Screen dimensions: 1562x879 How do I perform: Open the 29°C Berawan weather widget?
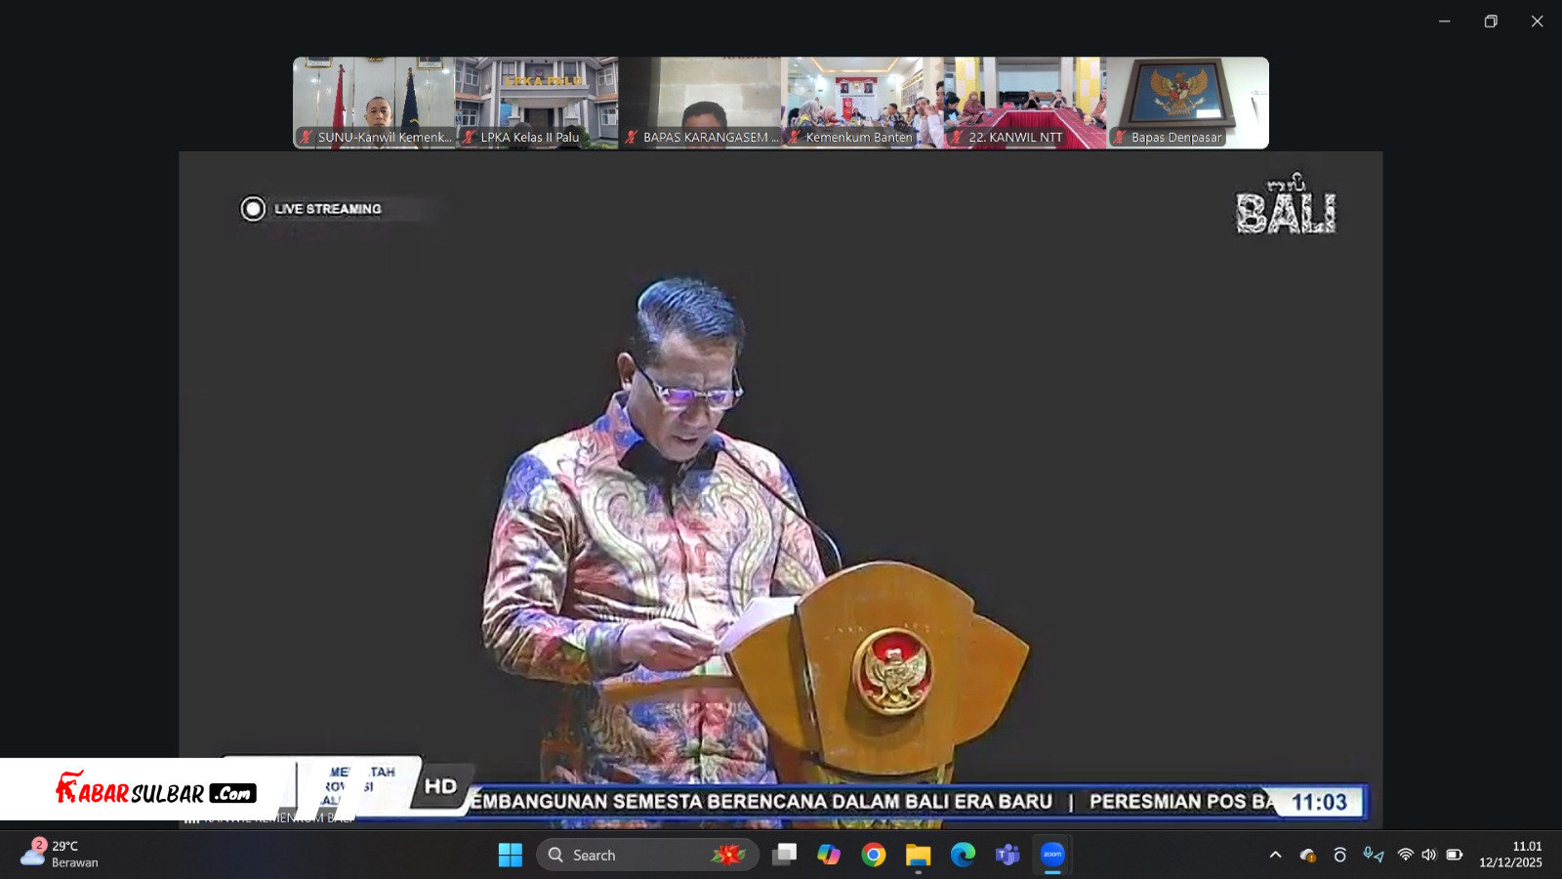61,855
